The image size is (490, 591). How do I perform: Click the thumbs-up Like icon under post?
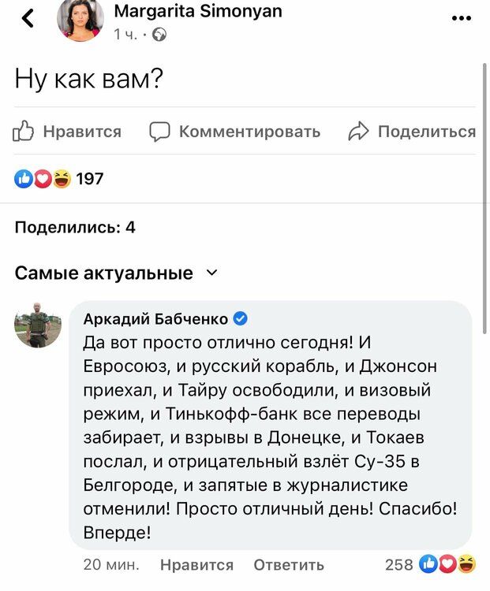[x=24, y=131]
